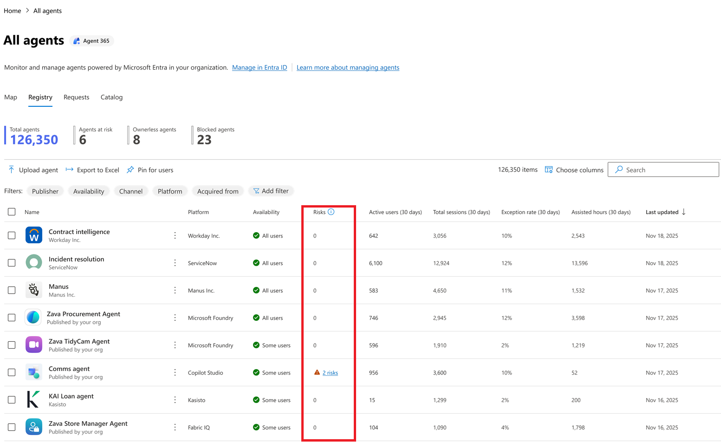Image resolution: width=721 pixels, height=442 pixels.
Task: Open more options for Zava Procurement Agent
Action: pyautogui.click(x=175, y=318)
